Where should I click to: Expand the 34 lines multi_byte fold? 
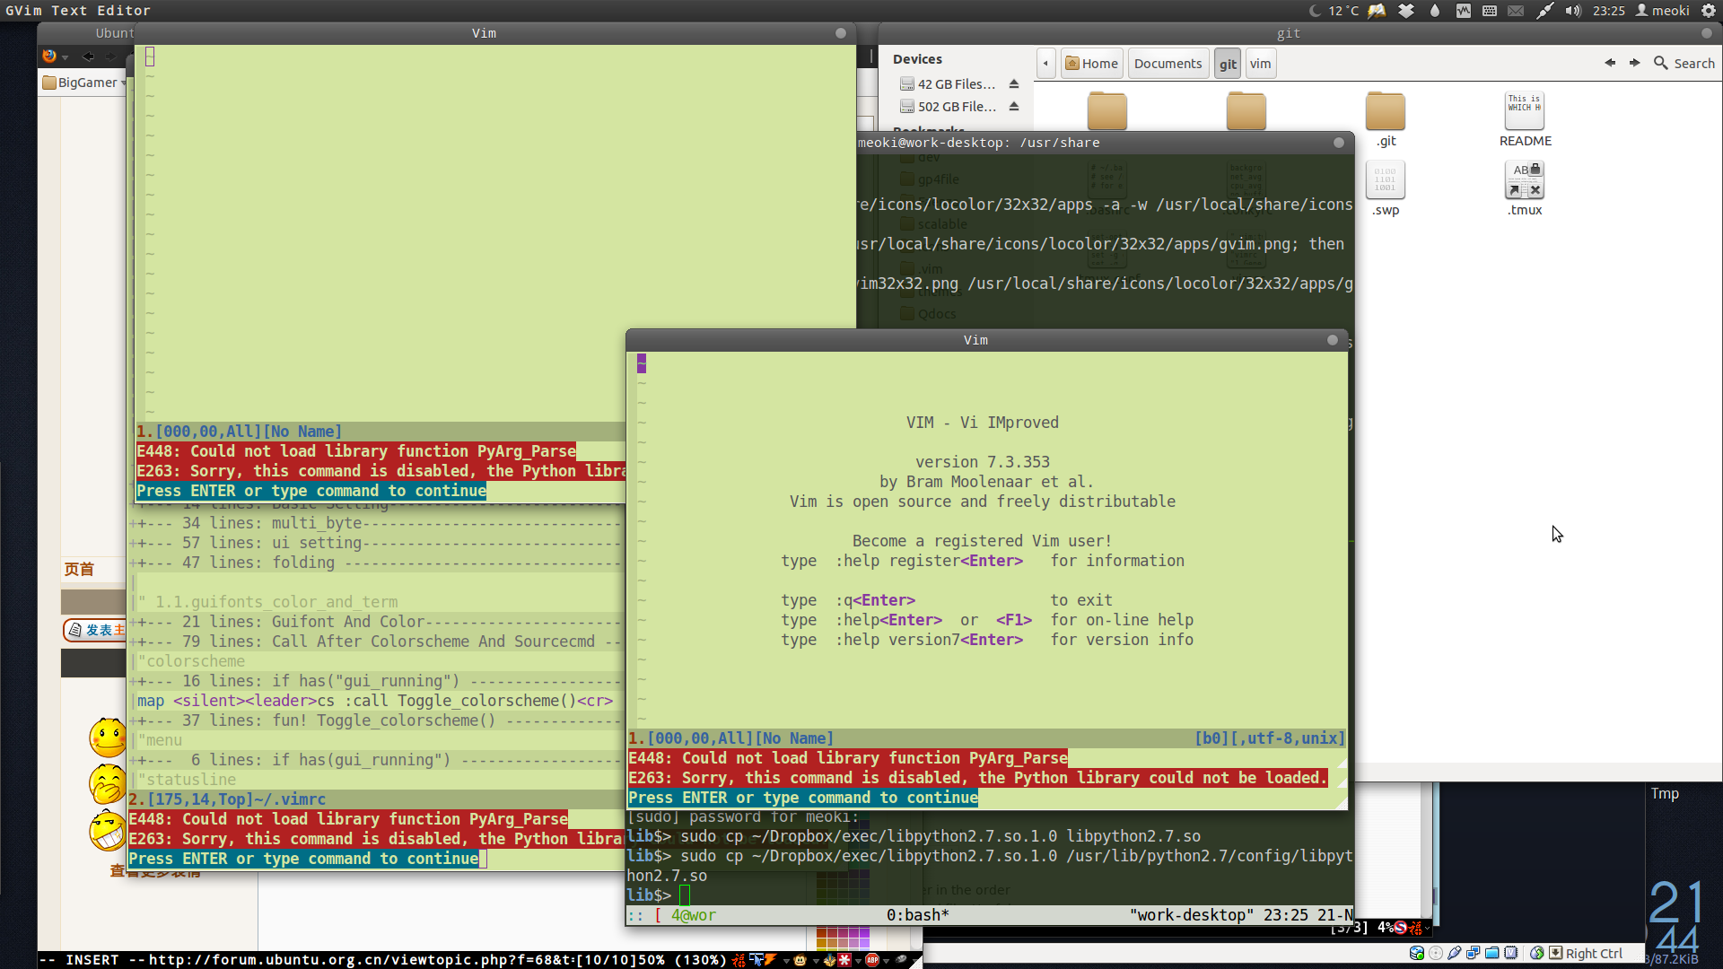point(376,522)
